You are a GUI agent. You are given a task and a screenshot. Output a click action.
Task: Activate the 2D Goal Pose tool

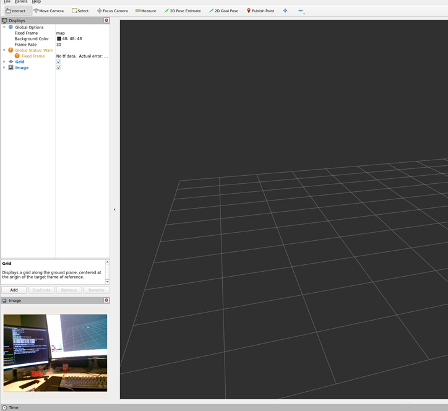pos(223,11)
